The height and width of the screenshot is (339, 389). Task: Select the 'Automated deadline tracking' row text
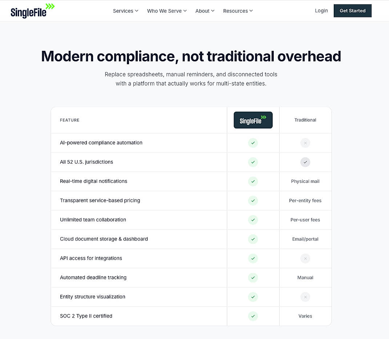[x=93, y=277]
